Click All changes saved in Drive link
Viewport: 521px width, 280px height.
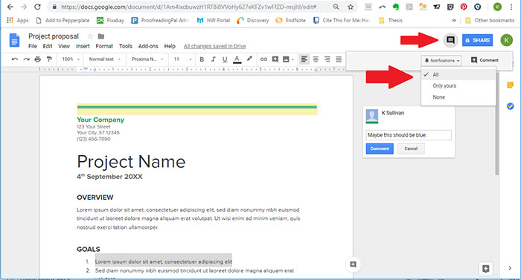[214, 46]
